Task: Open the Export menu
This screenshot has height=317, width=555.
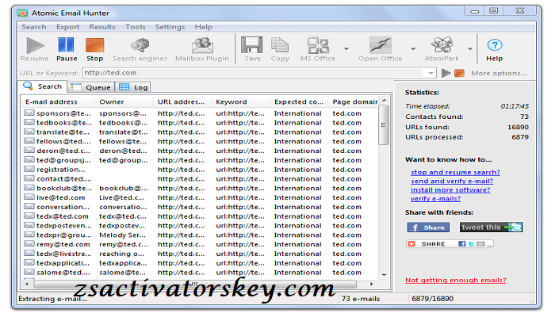Action: pos(67,27)
